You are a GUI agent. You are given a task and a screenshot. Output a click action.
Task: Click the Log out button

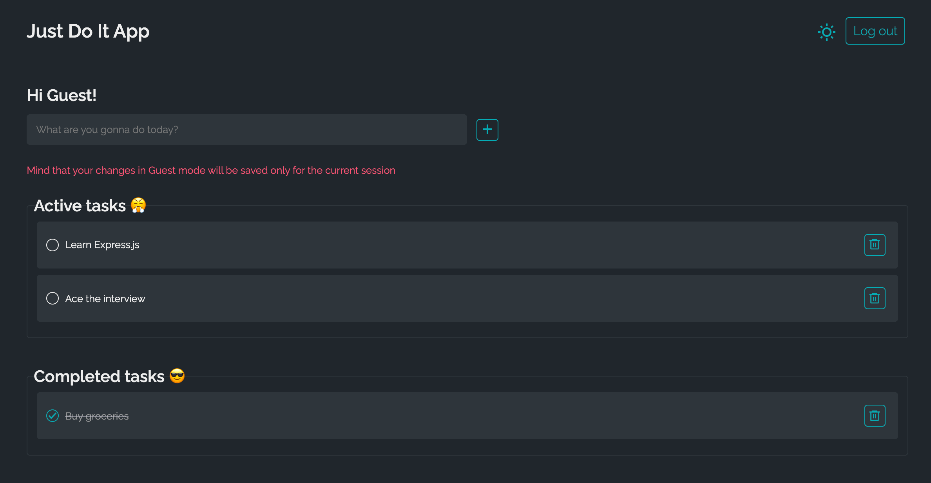coord(875,31)
